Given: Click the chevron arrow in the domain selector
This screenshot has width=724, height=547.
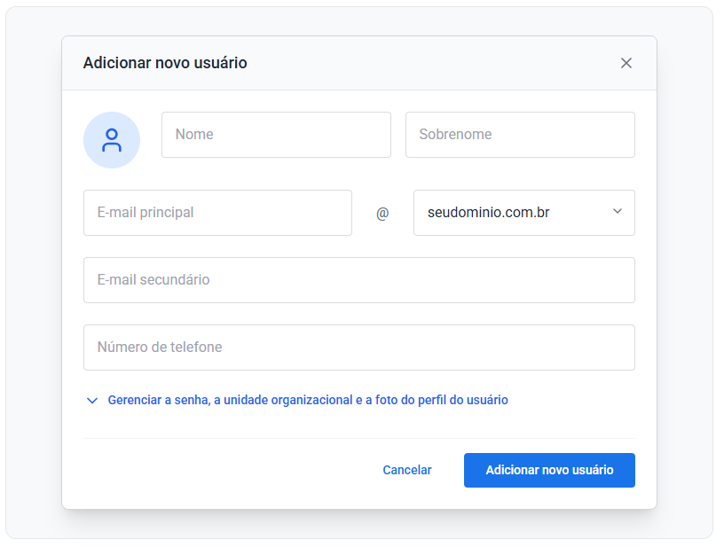Looking at the screenshot, I should 618,211.
